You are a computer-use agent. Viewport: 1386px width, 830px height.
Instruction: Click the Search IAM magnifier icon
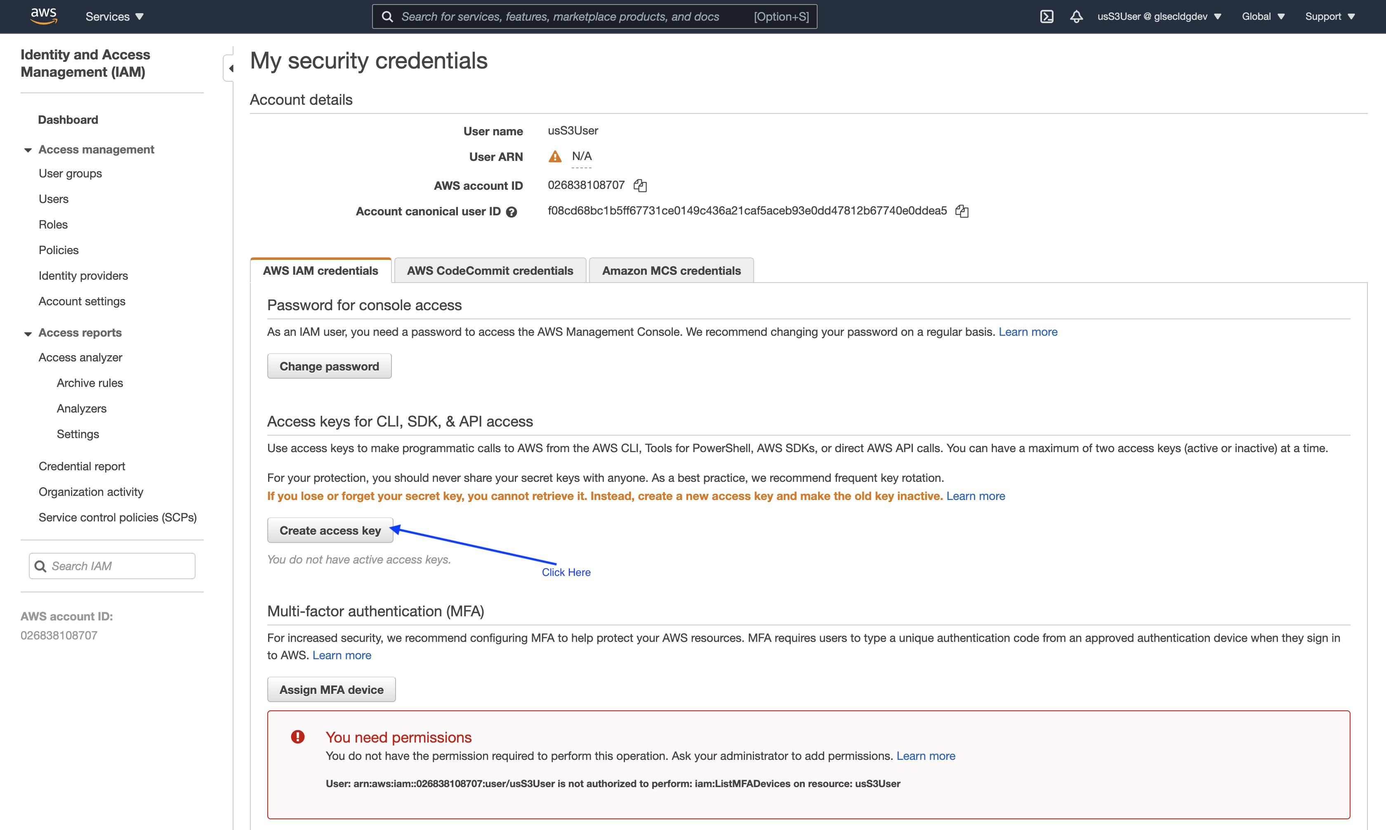(40, 566)
